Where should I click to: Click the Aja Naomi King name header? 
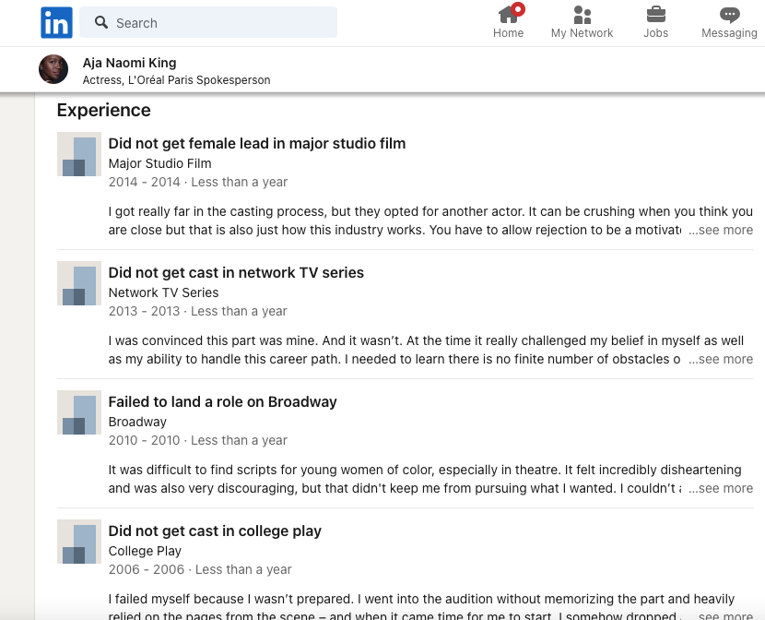coord(129,63)
